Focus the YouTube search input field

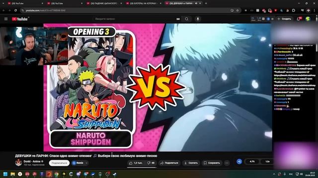(x=134, y=19)
